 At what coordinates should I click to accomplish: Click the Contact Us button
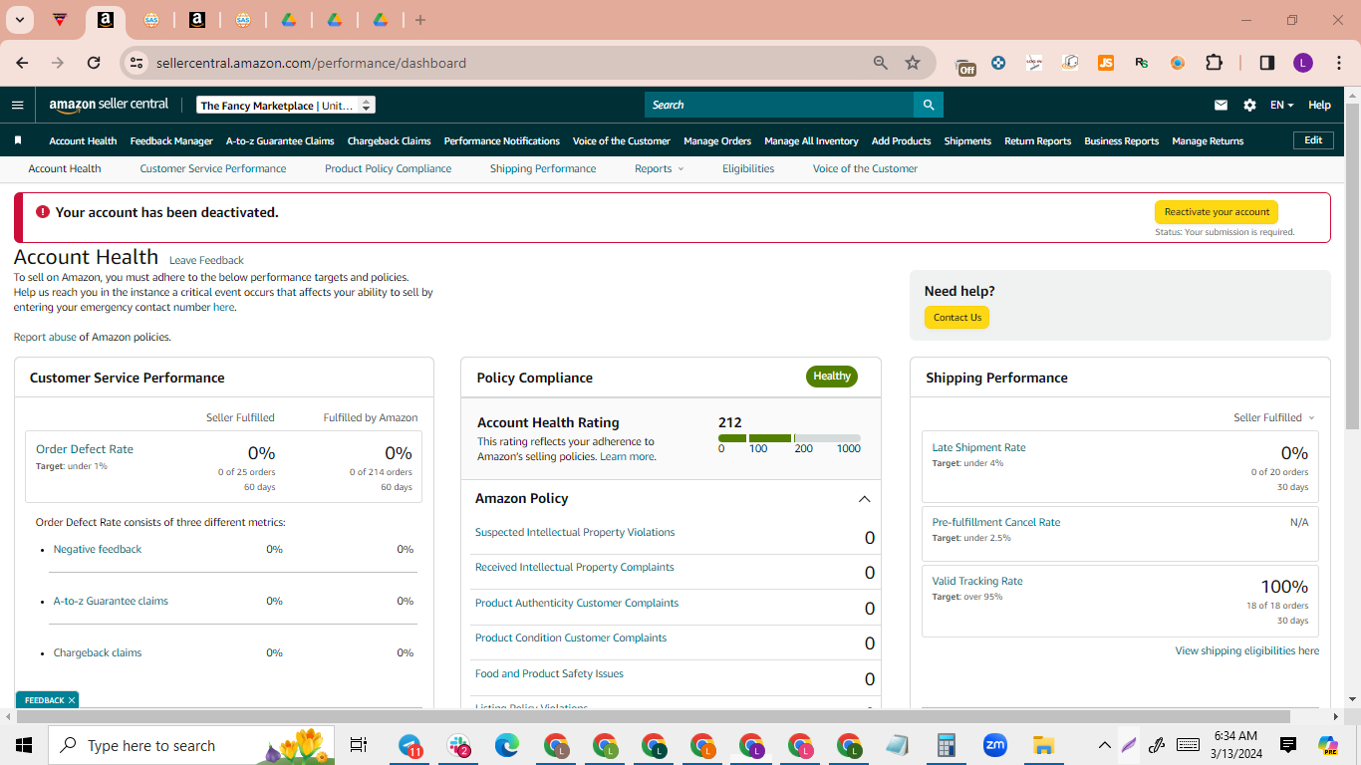[x=957, y=318]
